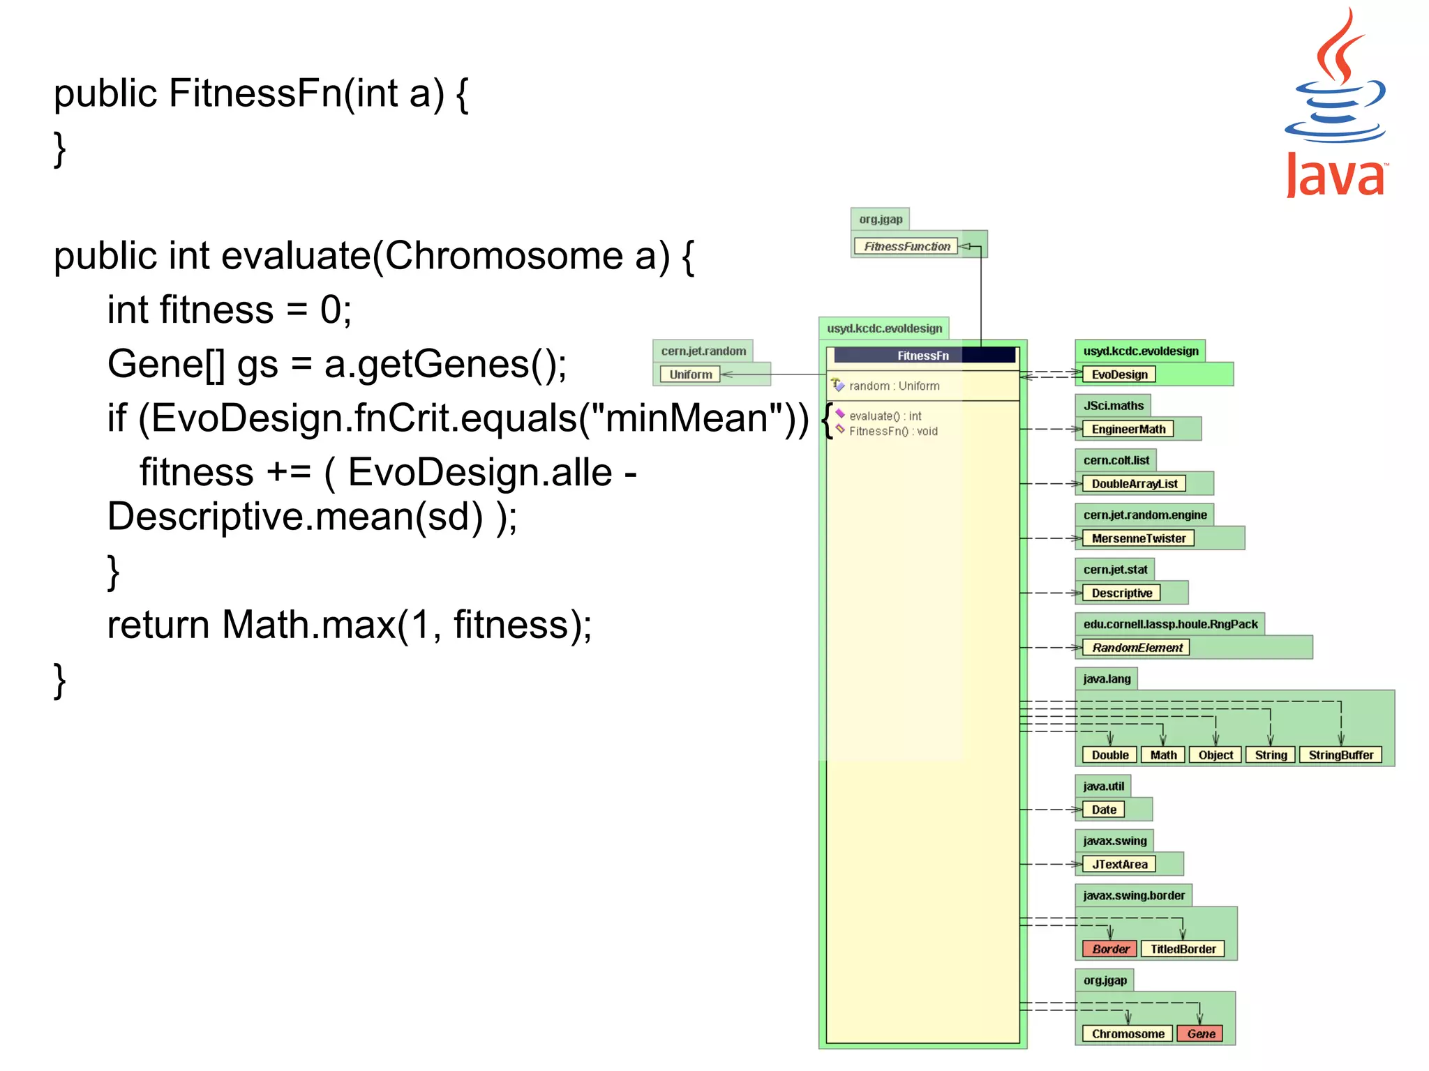Click the usyd.kcdc.evoldesign tab above EvoDesign
Screen dimensions: 1429x1071
point(1140,351)
